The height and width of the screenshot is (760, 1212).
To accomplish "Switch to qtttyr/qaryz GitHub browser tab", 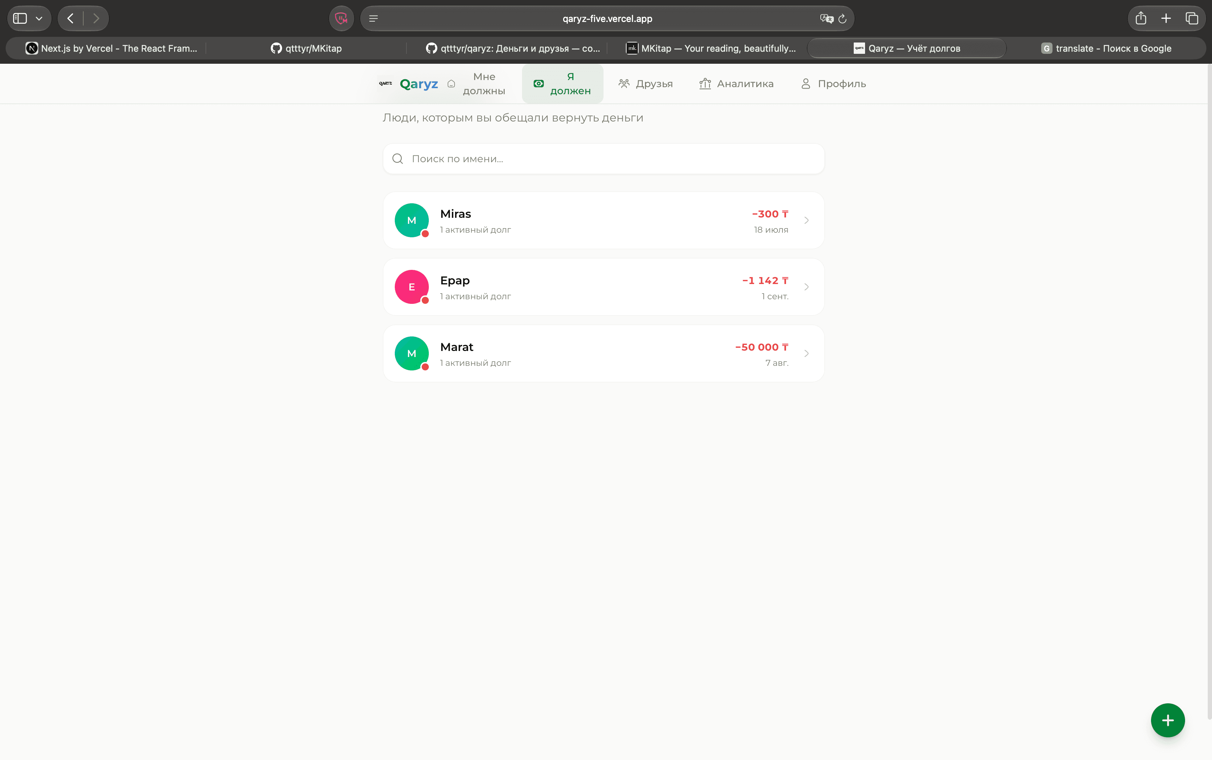I will click(512, 48).
